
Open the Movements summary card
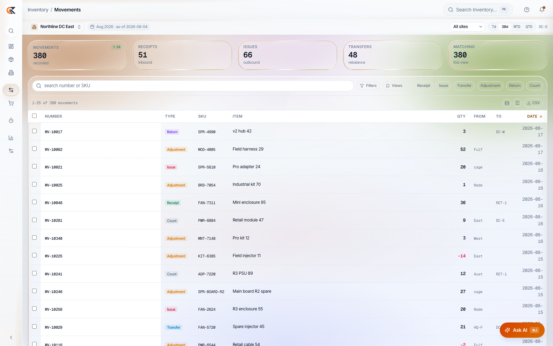point(77,55)
